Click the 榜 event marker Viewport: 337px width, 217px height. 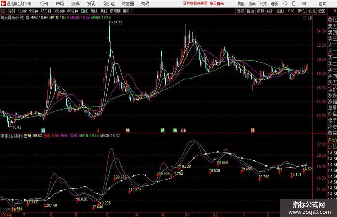point(128,130)
